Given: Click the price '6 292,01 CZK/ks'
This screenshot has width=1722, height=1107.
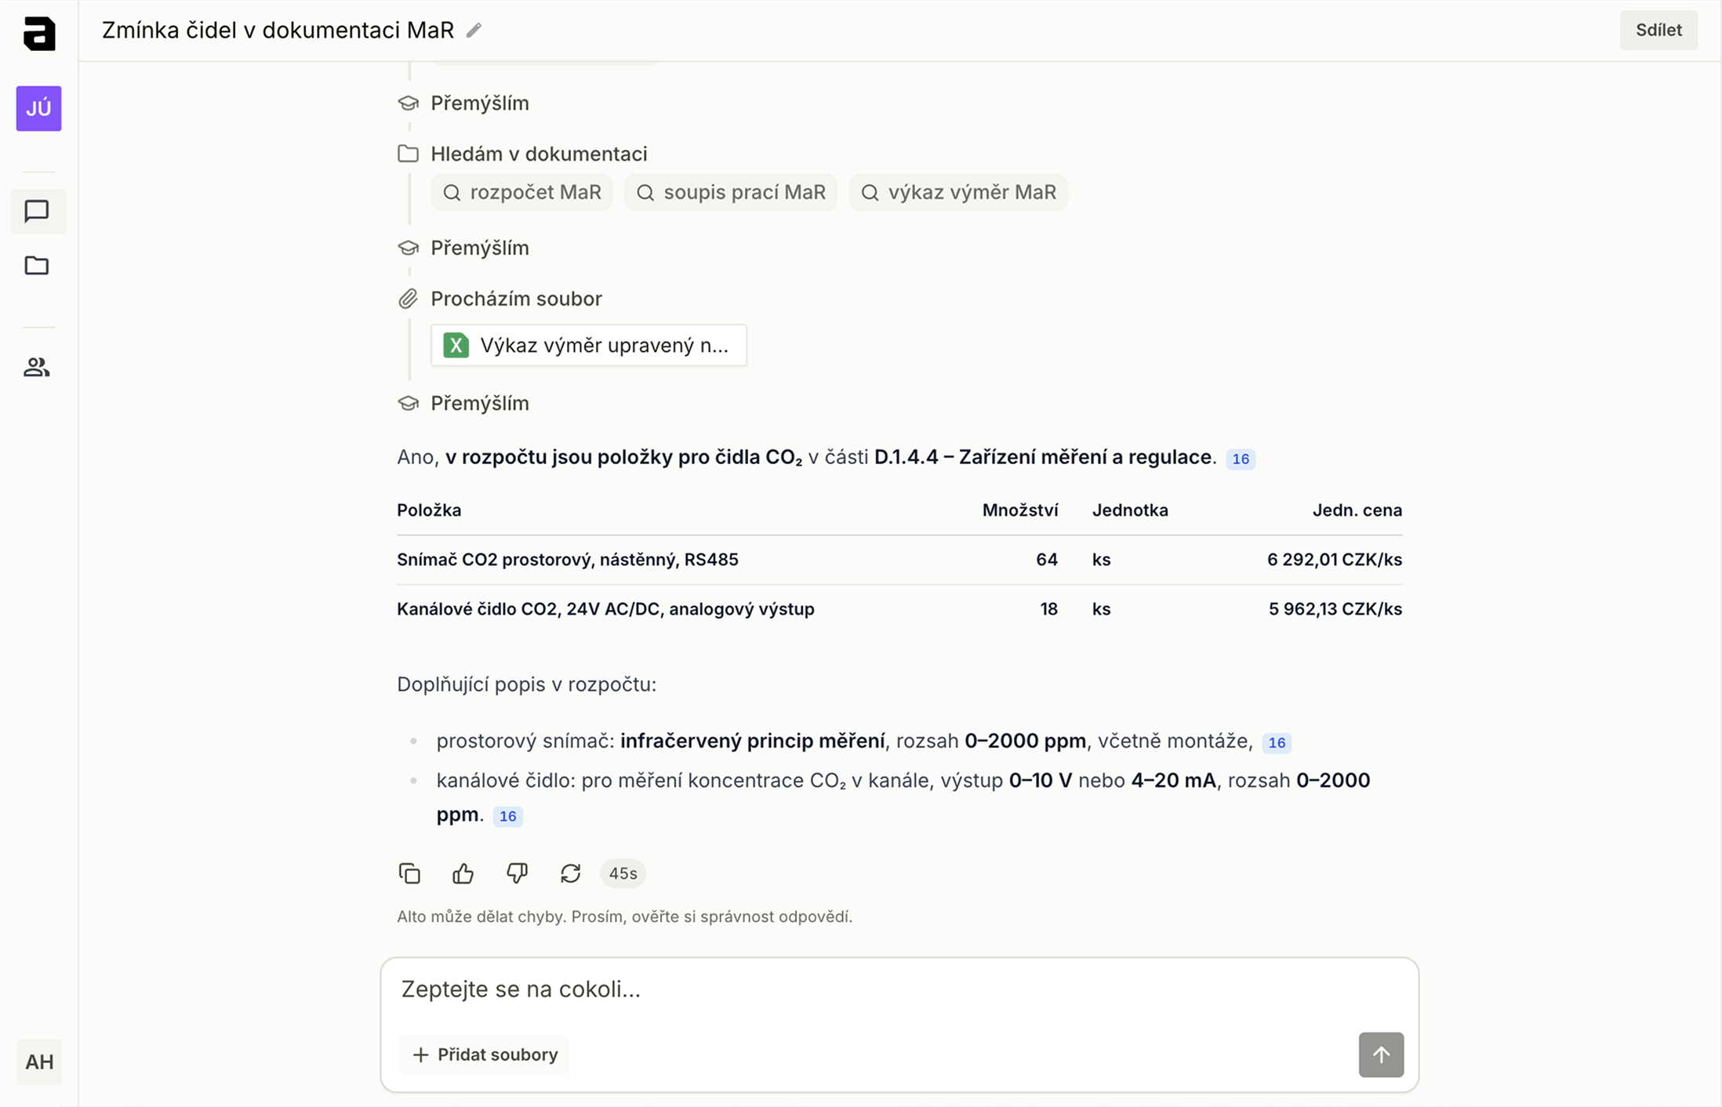Looking at the screenshot, I should (1335, 560).
